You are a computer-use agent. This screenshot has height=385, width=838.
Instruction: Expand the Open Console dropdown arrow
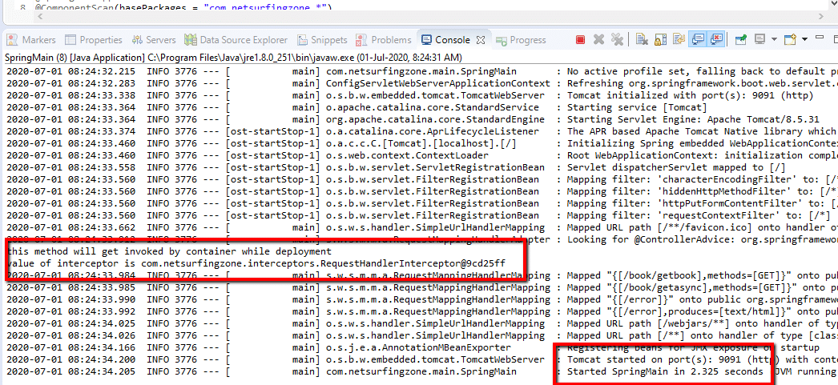pyautogui.click(x=803, y=39)
